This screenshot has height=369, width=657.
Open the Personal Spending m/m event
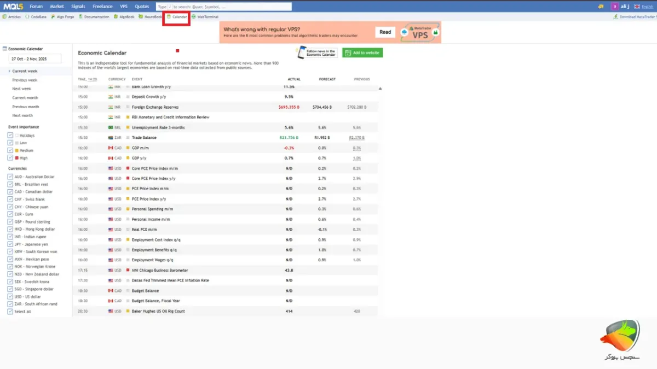pos(152,209)
